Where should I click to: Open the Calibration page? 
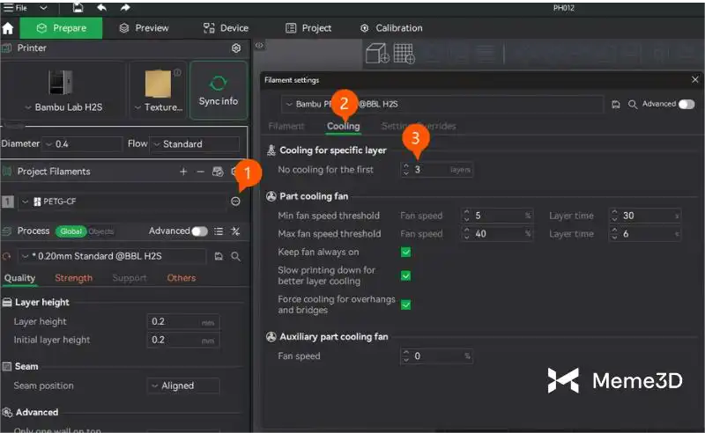391,28
